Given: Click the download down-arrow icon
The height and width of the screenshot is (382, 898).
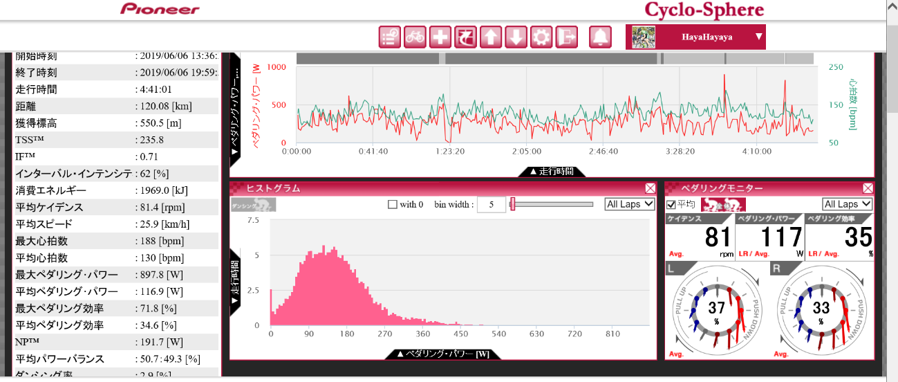Looking at the screenshot, I should (x=516, y=37).
